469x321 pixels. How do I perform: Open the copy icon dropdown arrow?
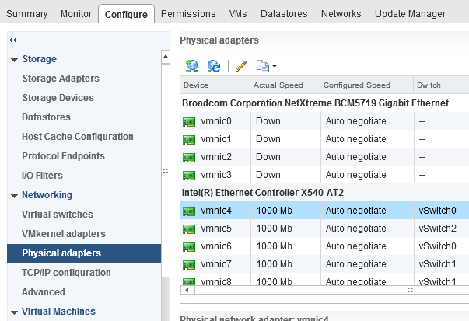(275, 65)
